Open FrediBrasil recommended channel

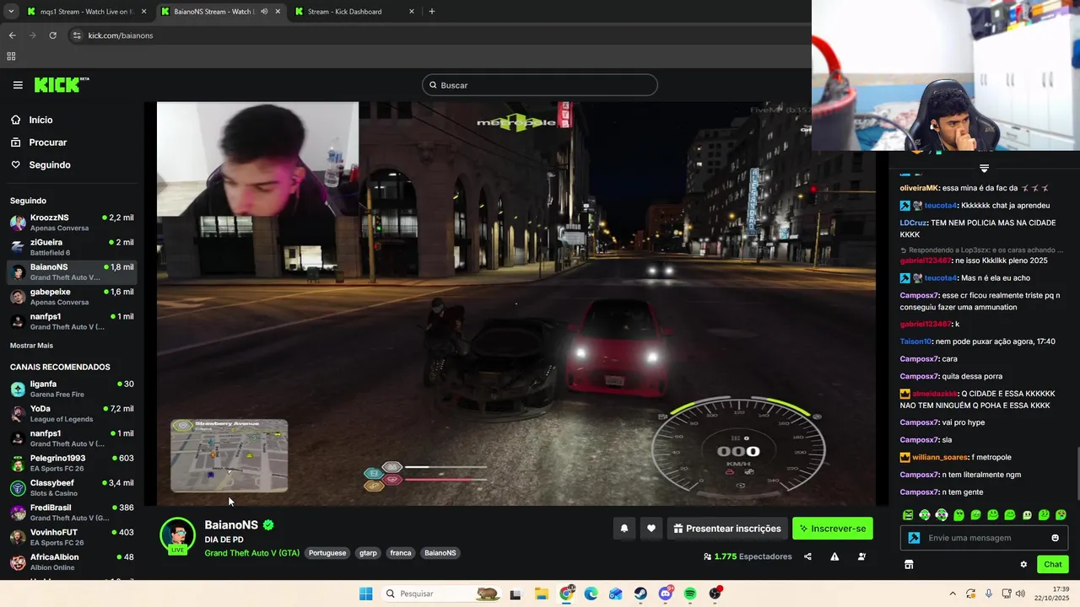[72, 513]
